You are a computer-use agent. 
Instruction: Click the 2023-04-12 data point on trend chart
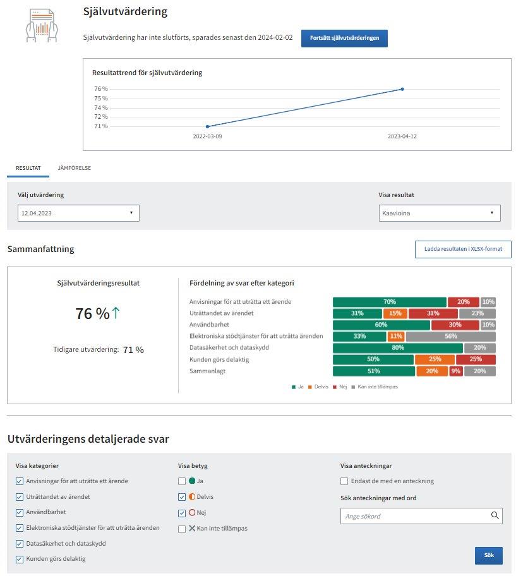click(402, 89)
